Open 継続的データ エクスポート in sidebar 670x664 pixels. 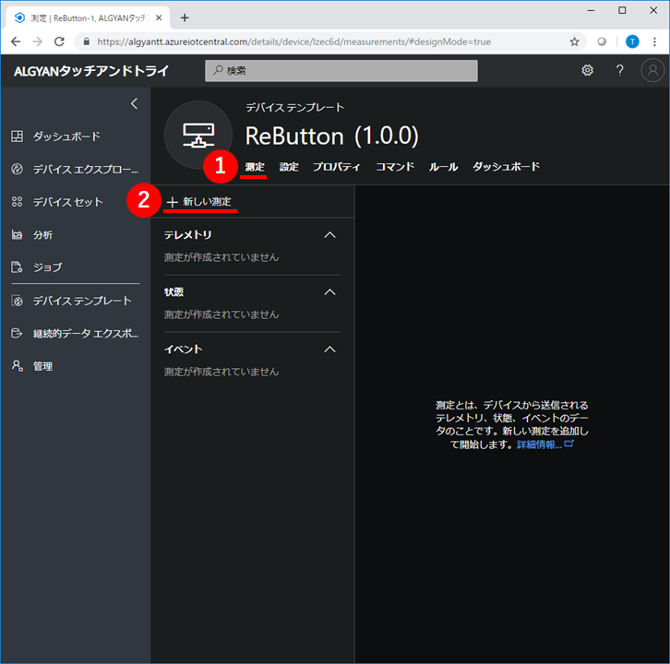[75, 333]
